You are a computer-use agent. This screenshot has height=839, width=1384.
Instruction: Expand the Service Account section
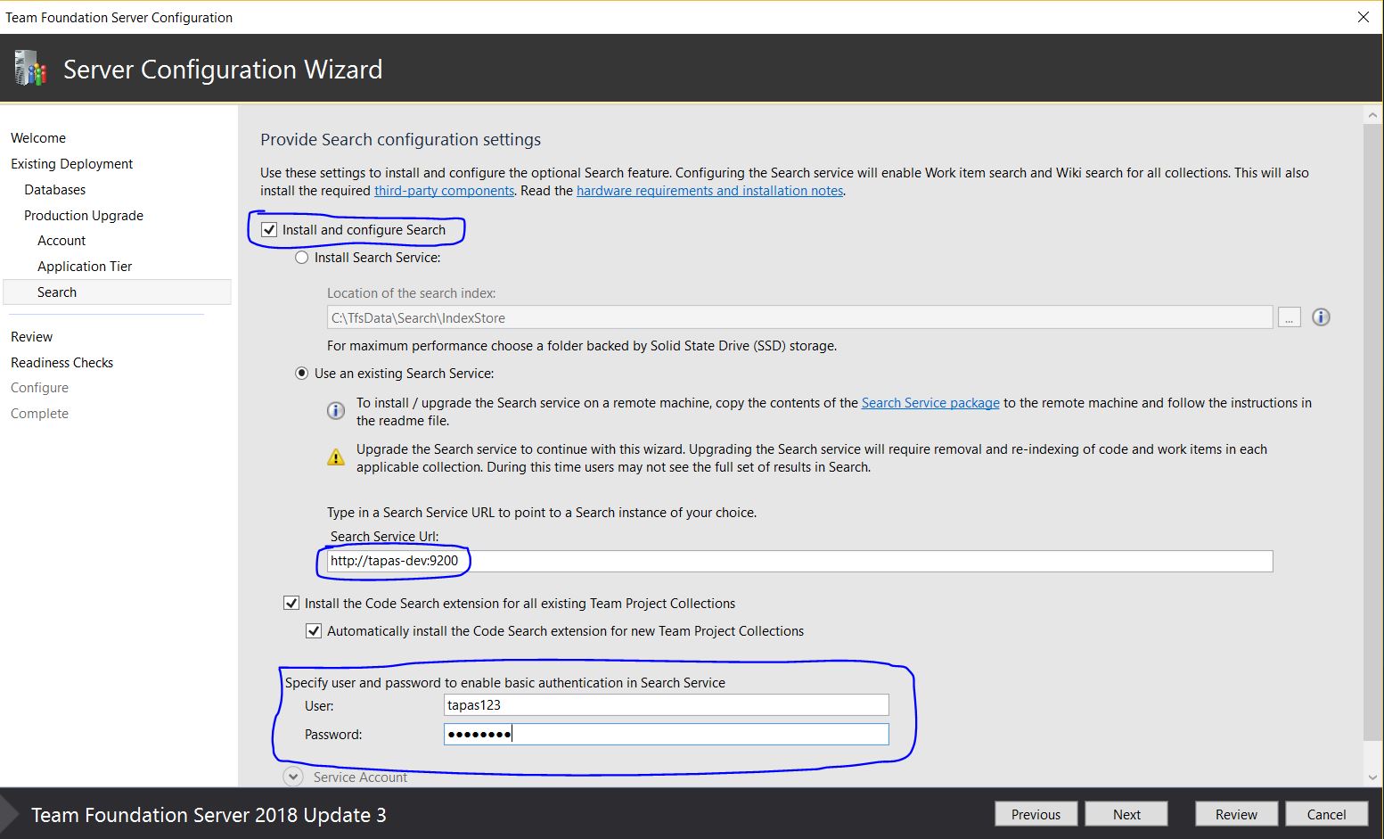[x=293, y=776]
